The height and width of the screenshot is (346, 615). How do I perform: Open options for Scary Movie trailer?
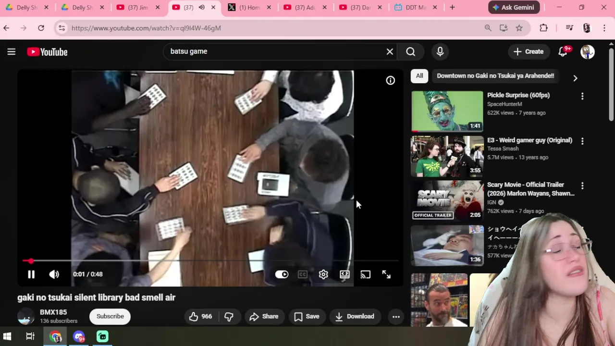point(582,186)
